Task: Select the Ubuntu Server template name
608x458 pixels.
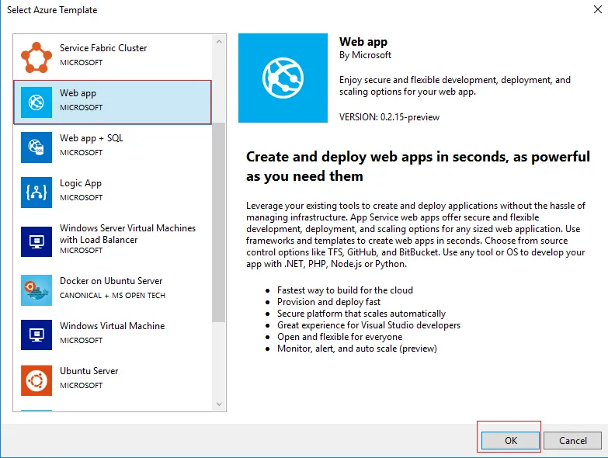Action: pos(89,371)
